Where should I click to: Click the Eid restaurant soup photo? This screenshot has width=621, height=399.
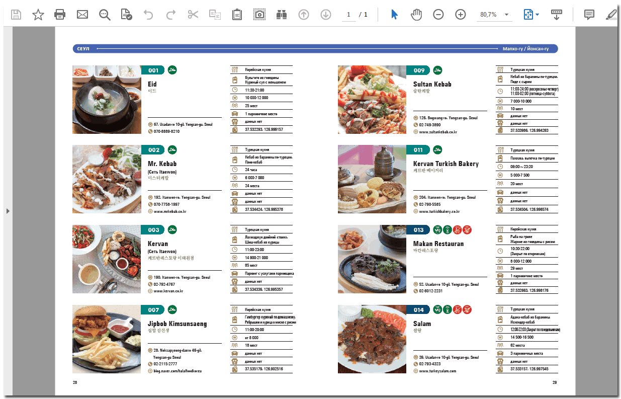107,99
